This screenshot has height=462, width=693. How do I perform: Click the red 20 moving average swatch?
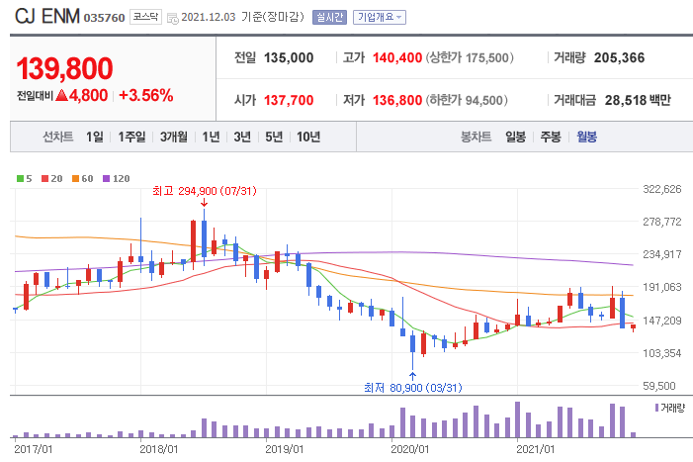44,179
